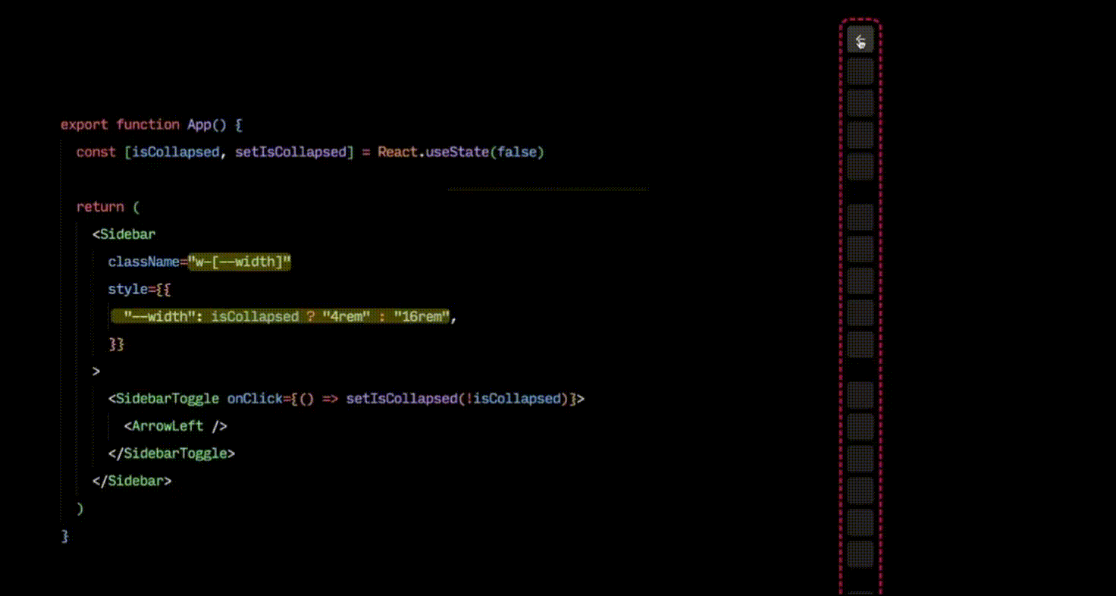Image resolution: width=1116 pixels, height=596 pixels.
Task: Click the dashed underline near the top of code
Action: tap(547, 189)
